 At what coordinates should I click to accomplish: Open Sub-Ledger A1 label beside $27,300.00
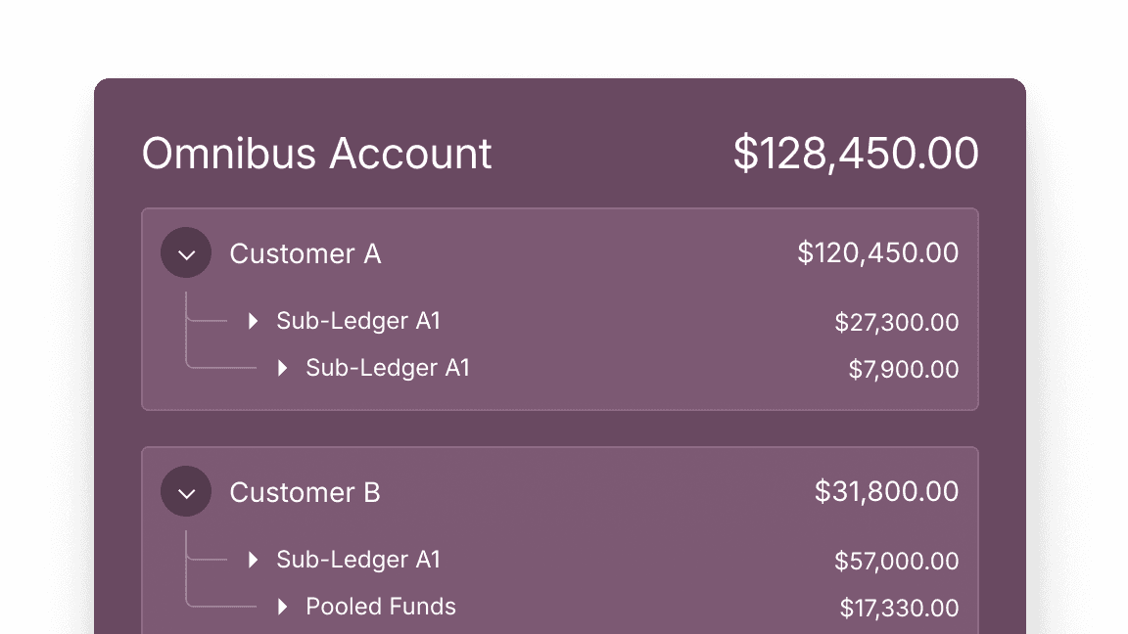pyautogui.click(x=358, y=321)
